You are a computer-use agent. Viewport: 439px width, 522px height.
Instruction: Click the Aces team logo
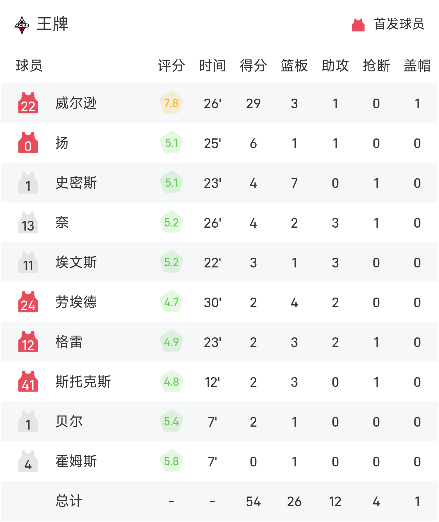pos(22,25)
